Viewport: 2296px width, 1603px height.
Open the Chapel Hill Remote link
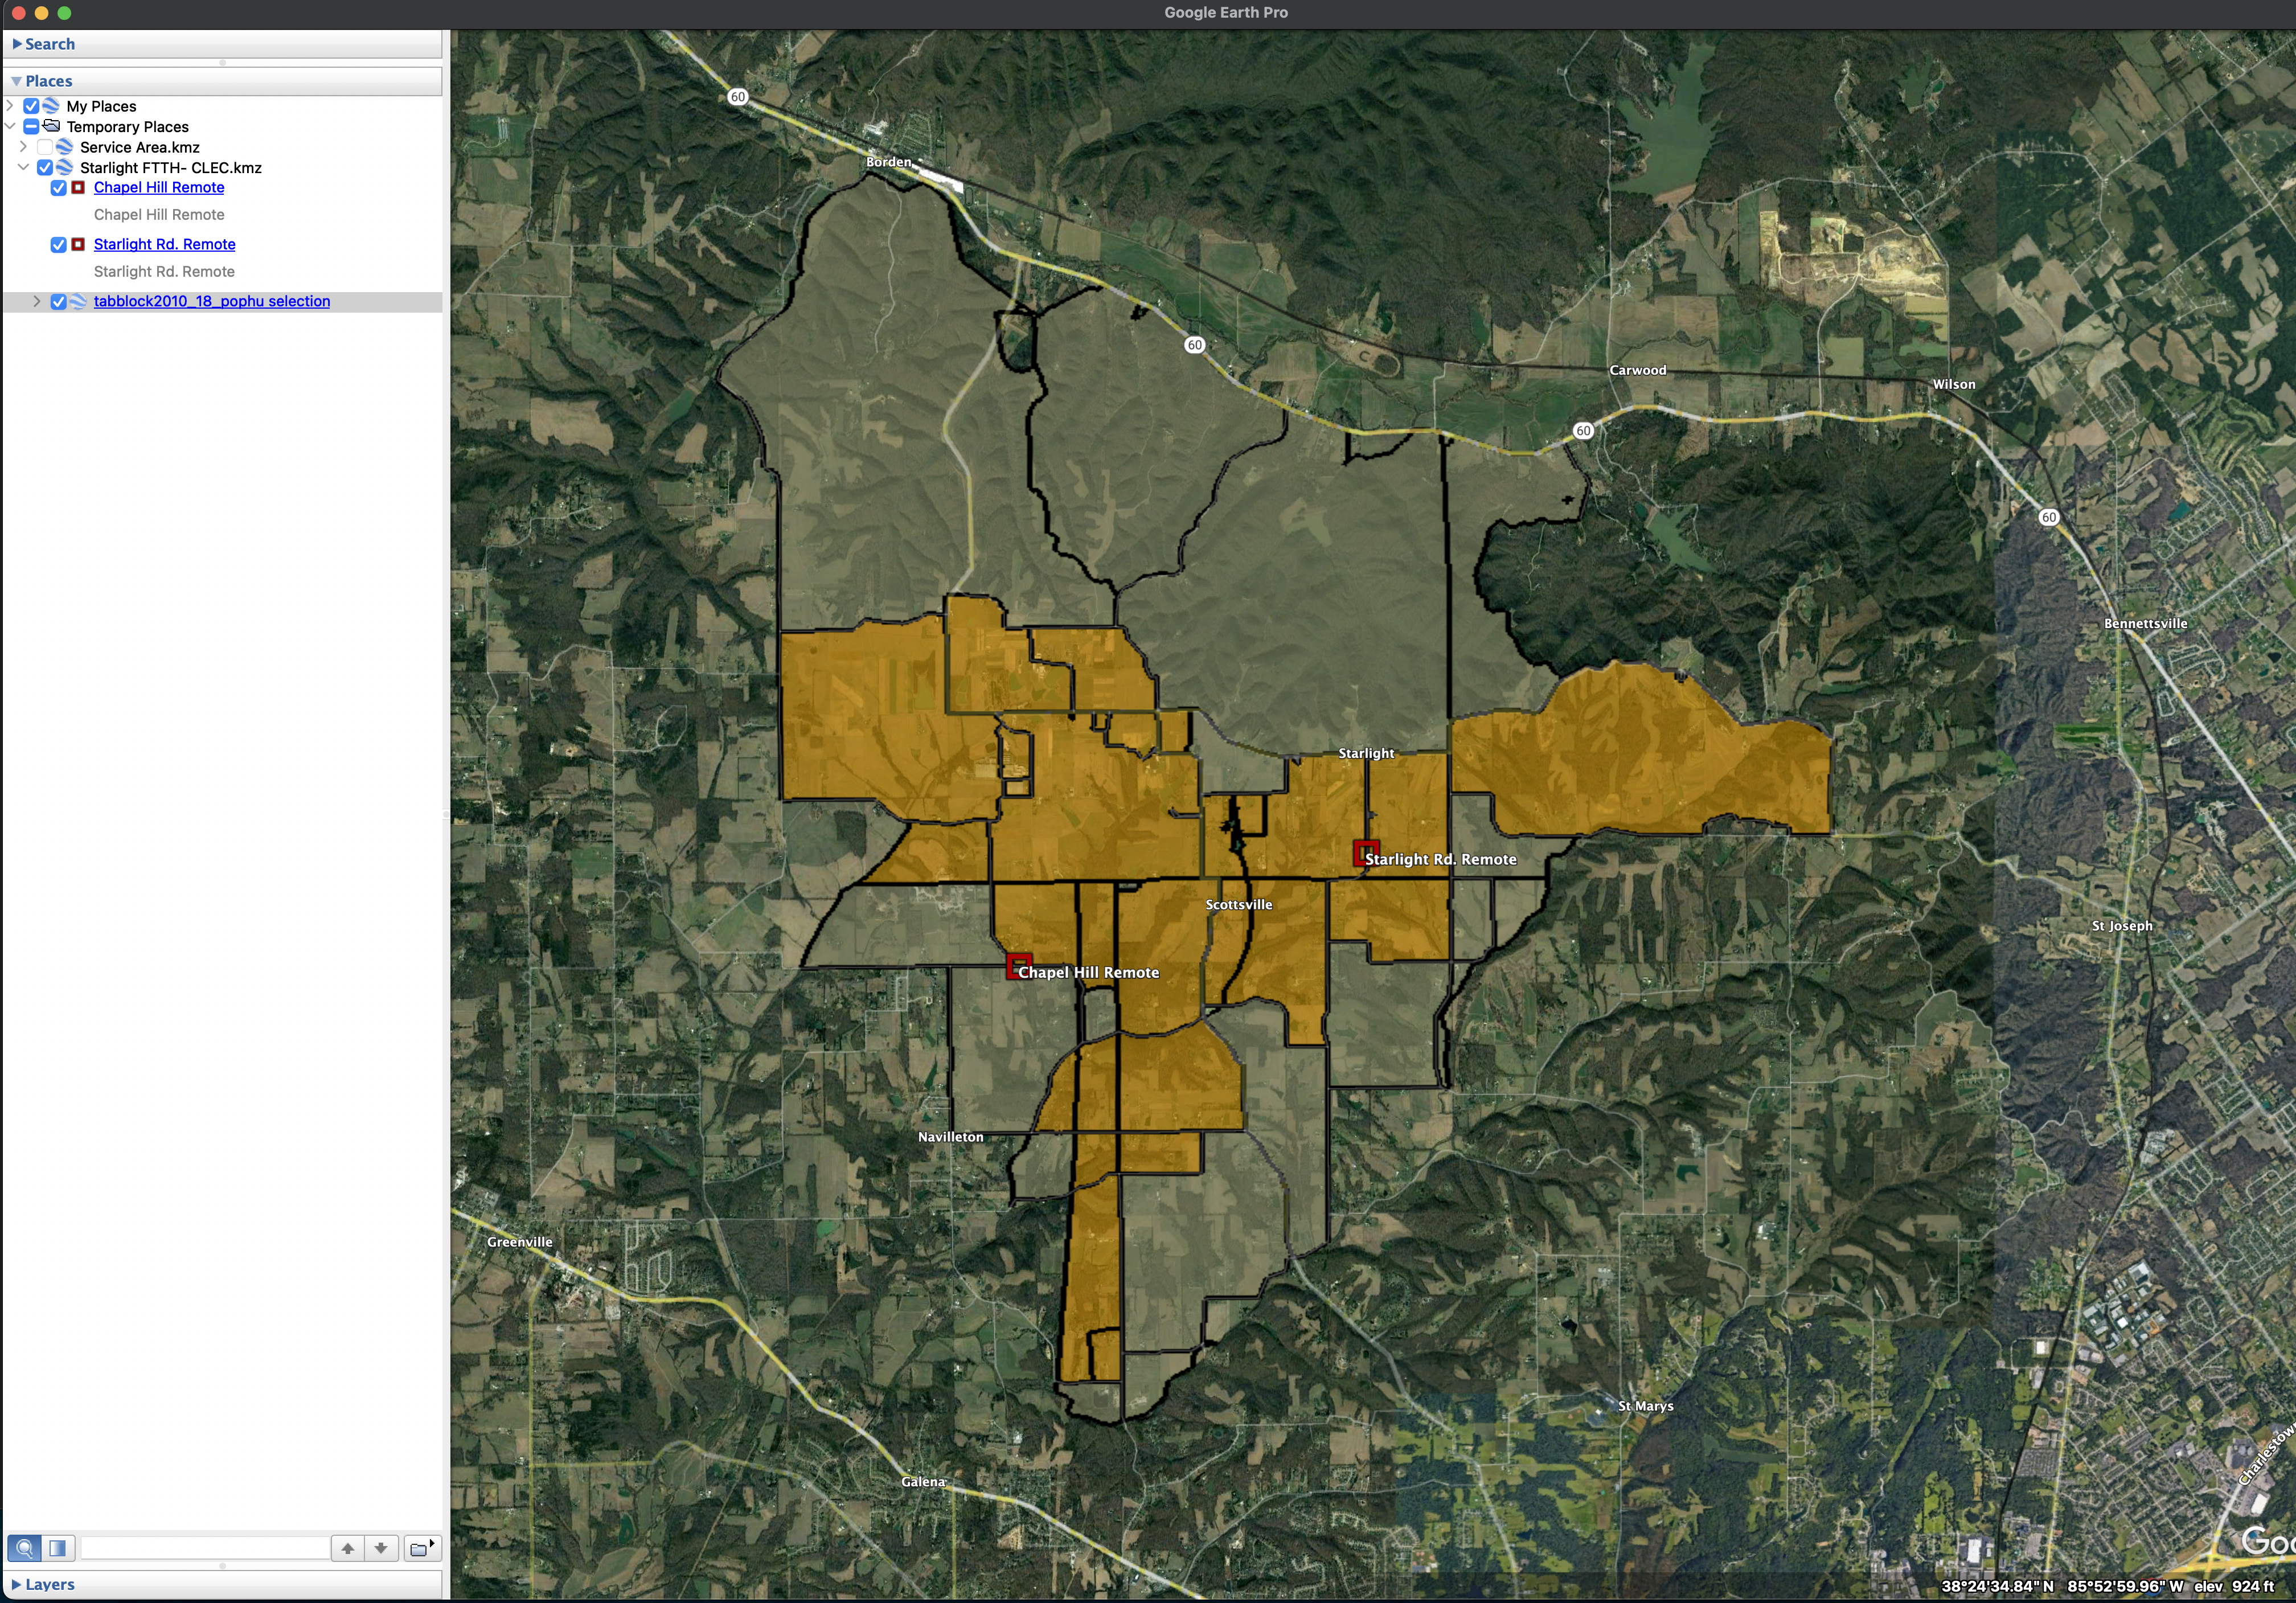(159, 187)
